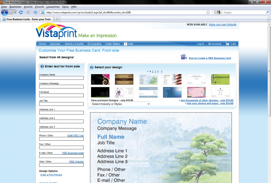This screenshot has width=271, height=183.
Task: Click the Vistaprint logo
Action: tap(56, 31)
